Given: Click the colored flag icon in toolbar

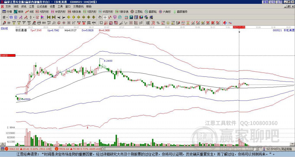Looking at the screenshot, I should click(x=43, y=17).
